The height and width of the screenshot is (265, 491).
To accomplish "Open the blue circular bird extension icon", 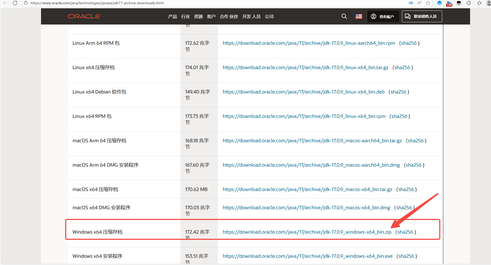I will 439,3.
